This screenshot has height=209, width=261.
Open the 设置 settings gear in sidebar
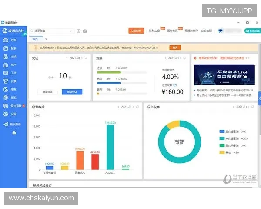pos(6,114)
